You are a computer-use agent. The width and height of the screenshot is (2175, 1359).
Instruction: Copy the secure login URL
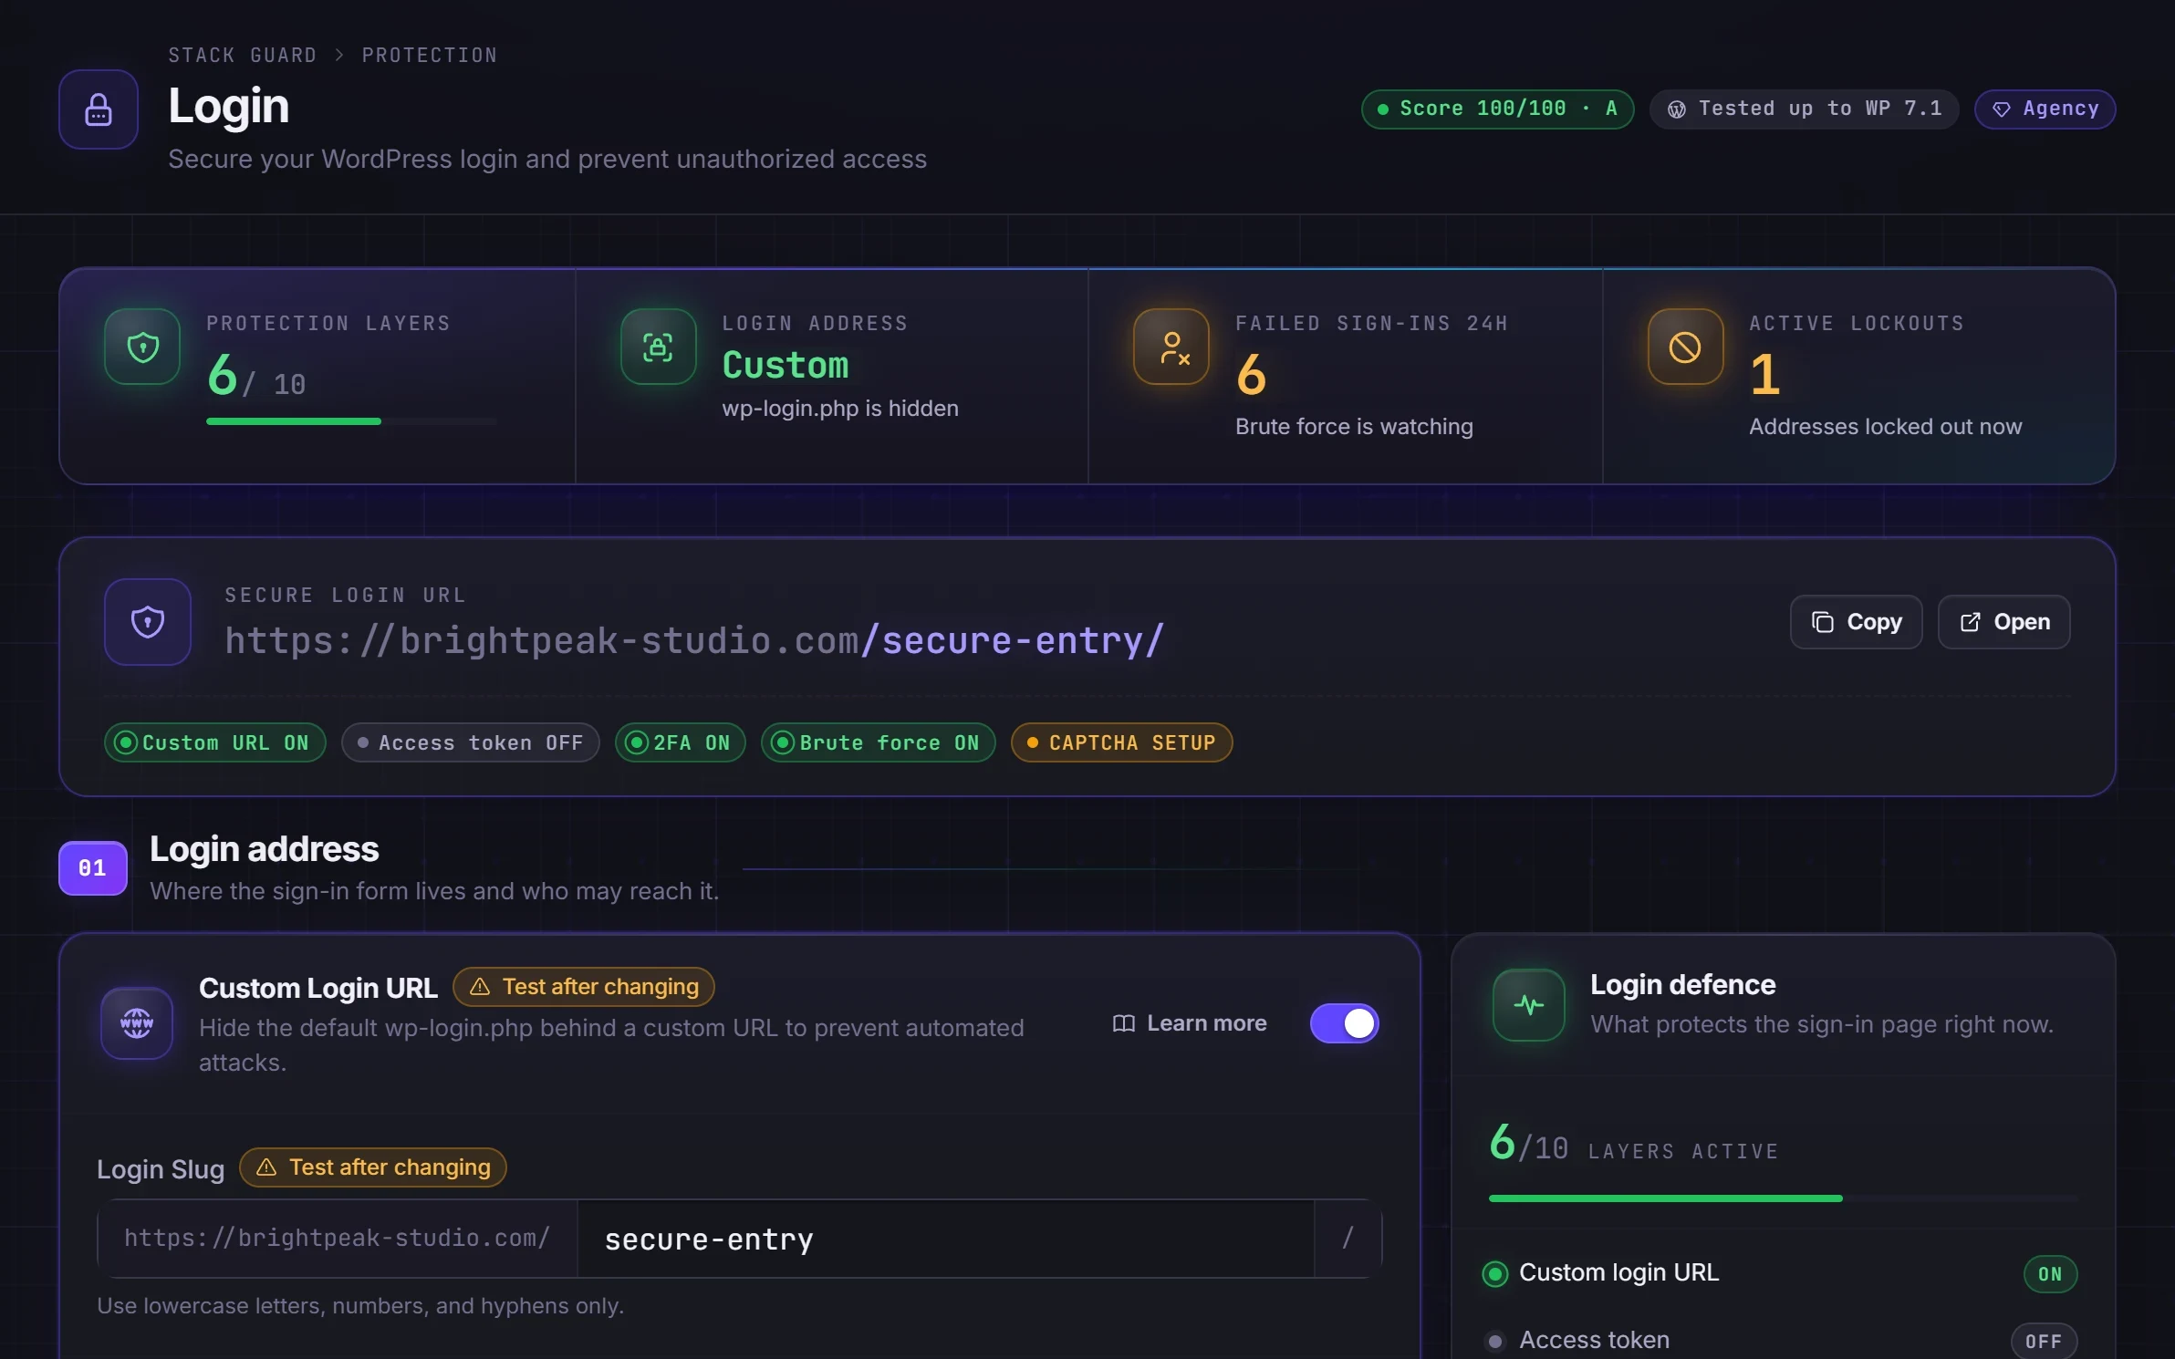click(1857, 622)
